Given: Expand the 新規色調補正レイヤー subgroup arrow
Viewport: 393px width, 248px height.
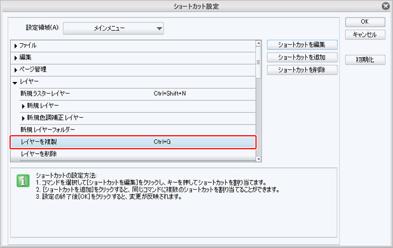Looking at the screenshot, I should pos(23,118).
